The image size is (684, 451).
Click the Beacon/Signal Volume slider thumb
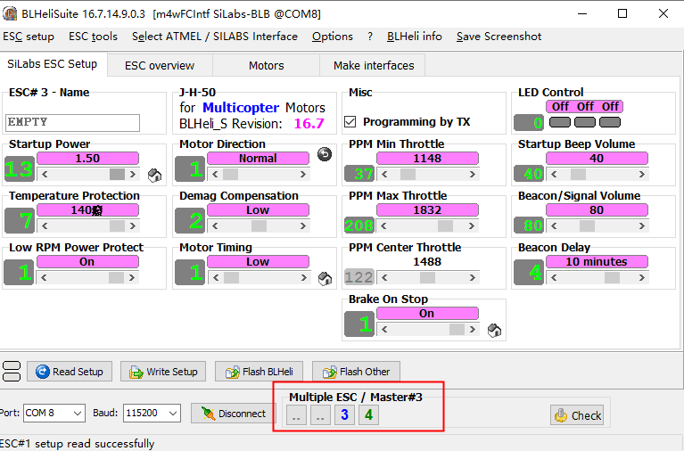coord(587,225)
